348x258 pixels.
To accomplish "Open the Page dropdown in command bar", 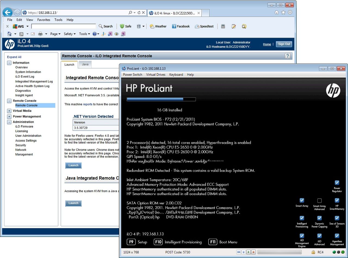I will pos(55,34).
